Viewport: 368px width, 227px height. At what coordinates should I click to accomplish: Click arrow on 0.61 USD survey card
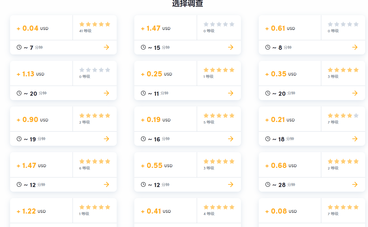(355, 47)
